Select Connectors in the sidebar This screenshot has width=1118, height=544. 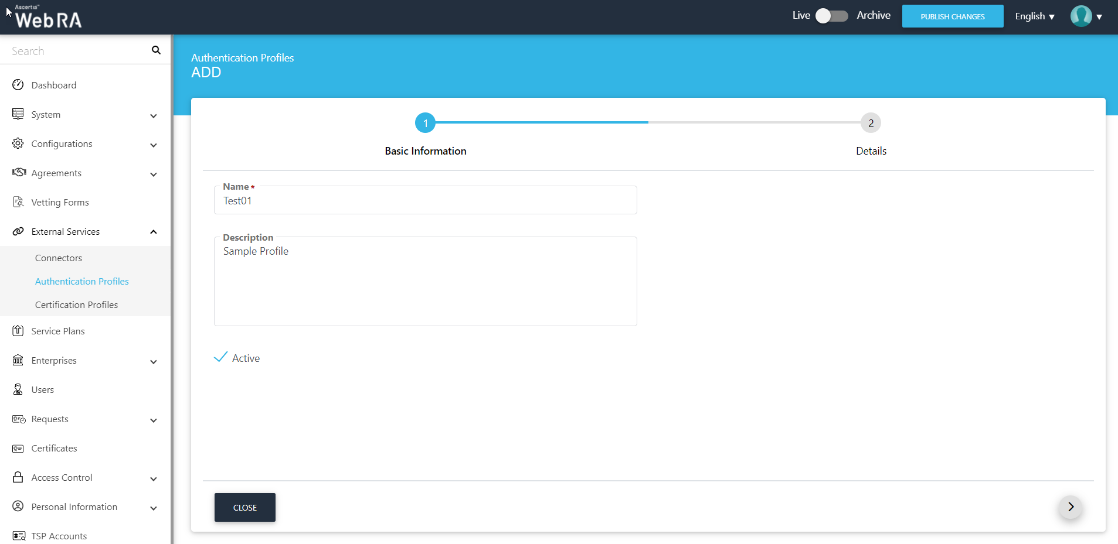click(59, 258)
